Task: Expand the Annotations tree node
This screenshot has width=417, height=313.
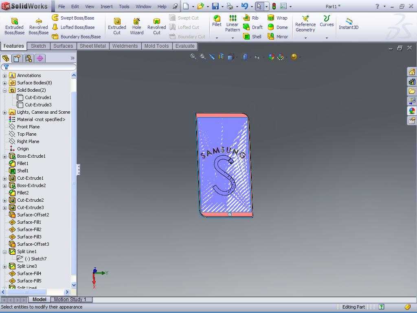Action: [4, 76]
